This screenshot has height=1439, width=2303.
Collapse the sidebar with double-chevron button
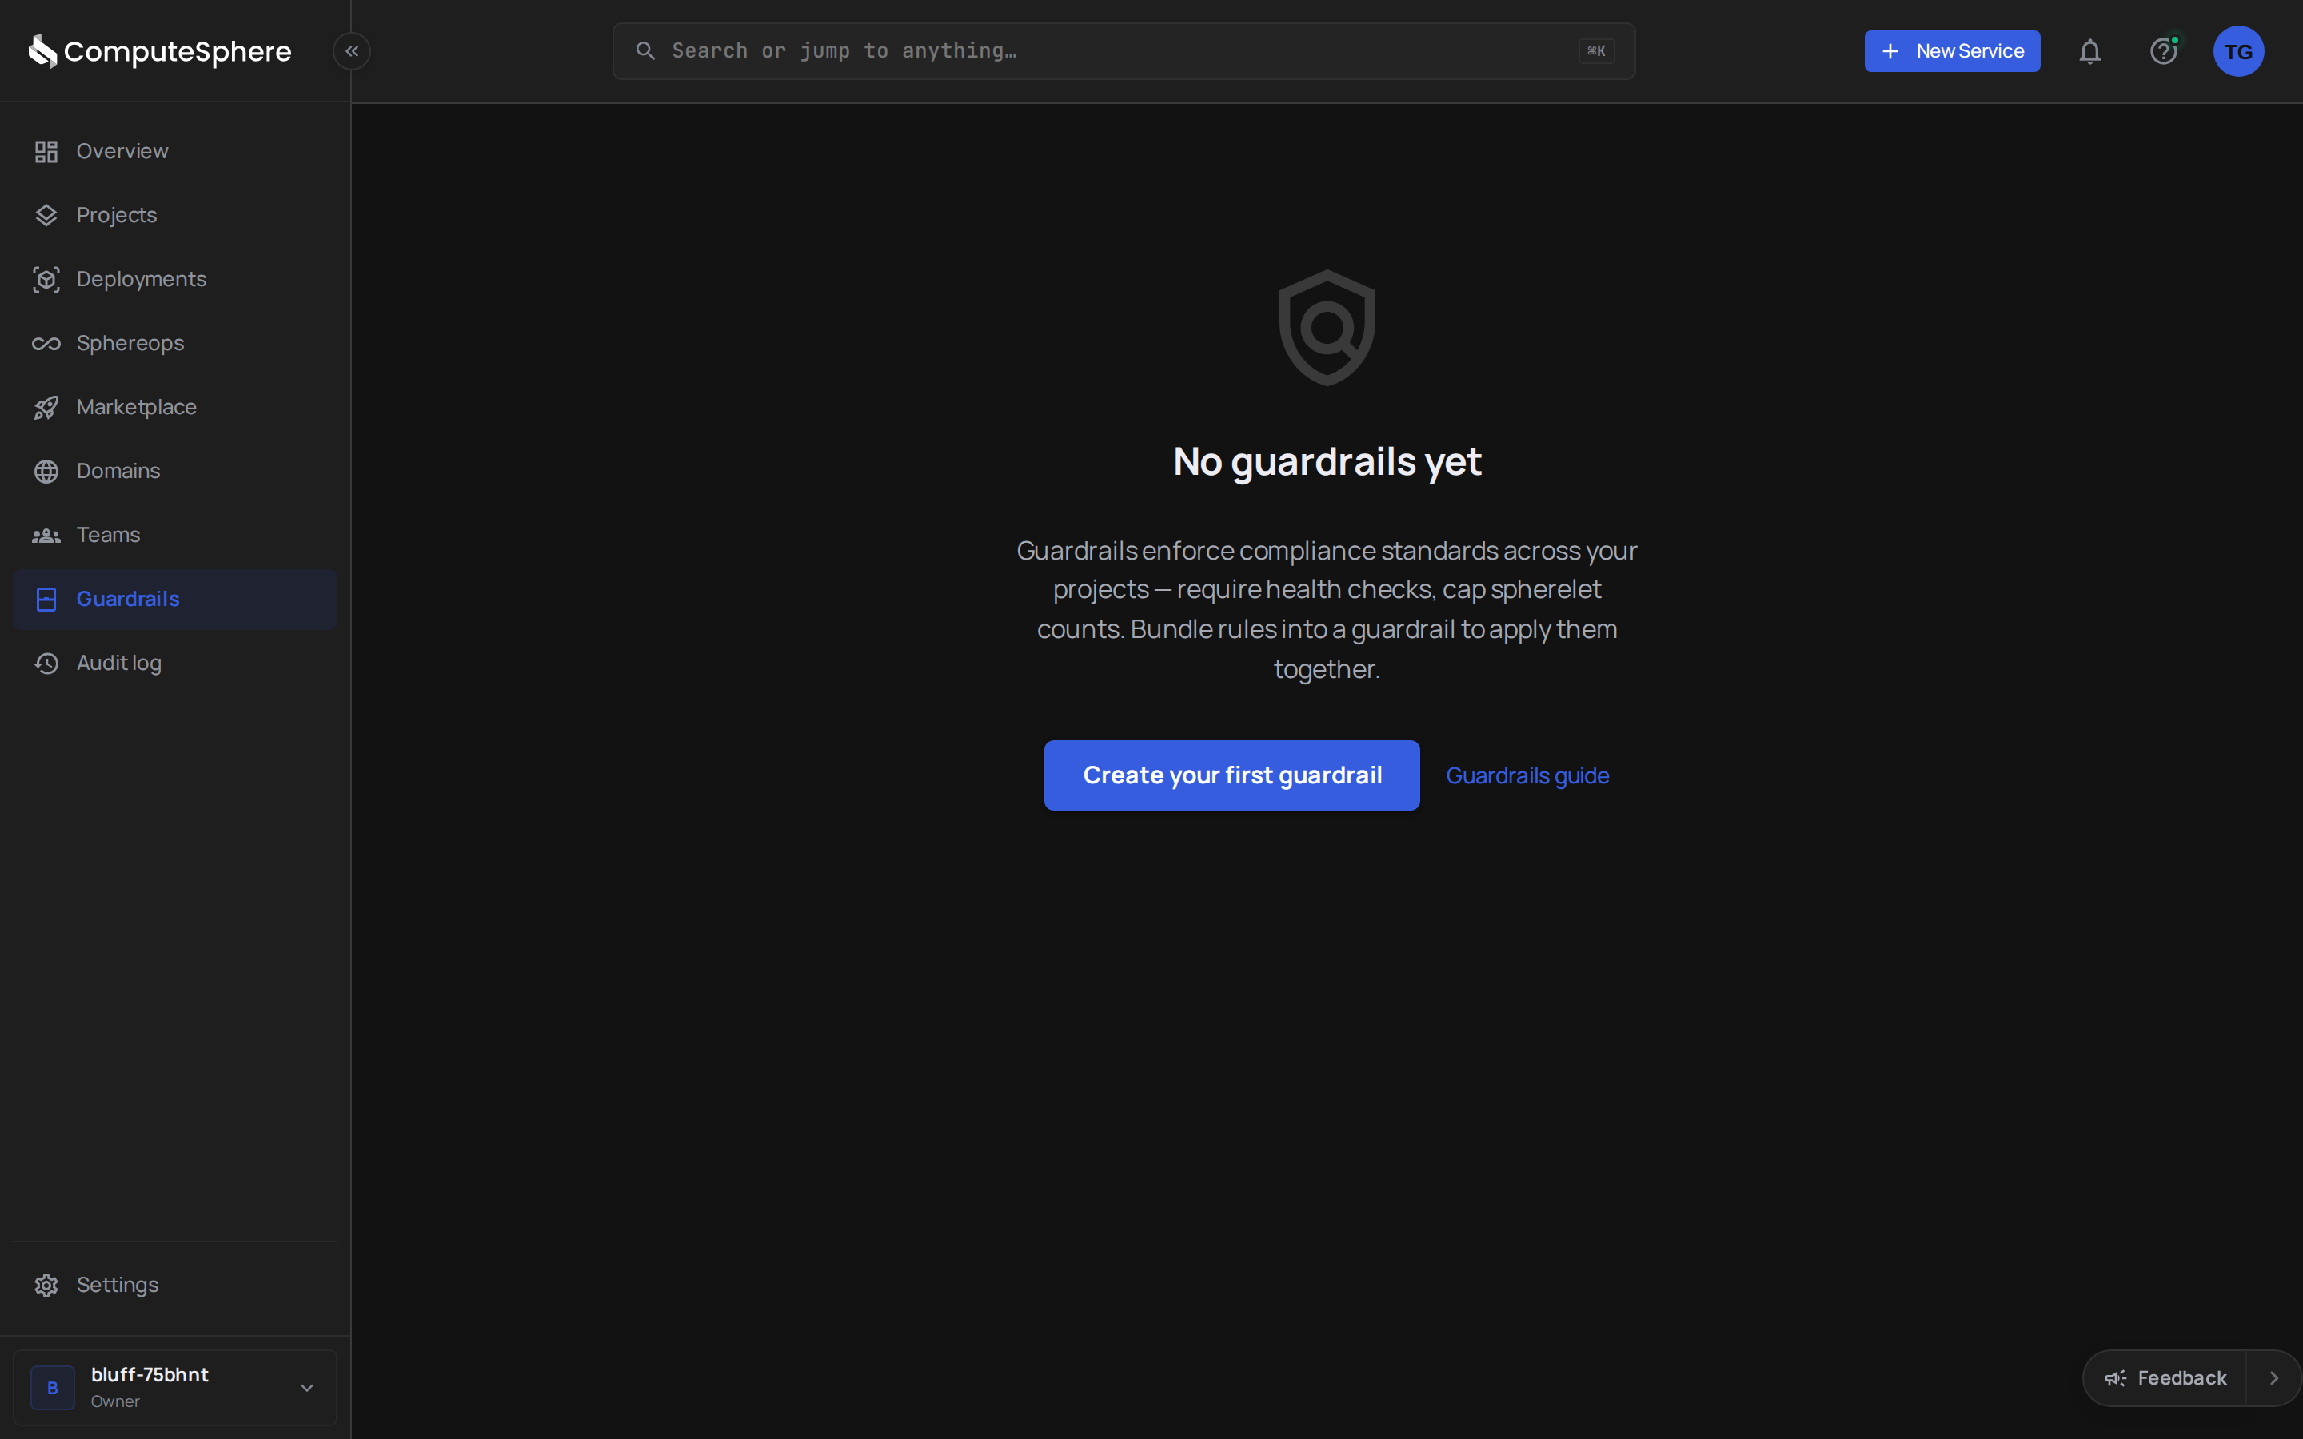pyautogui.click(x=352, y=51)
